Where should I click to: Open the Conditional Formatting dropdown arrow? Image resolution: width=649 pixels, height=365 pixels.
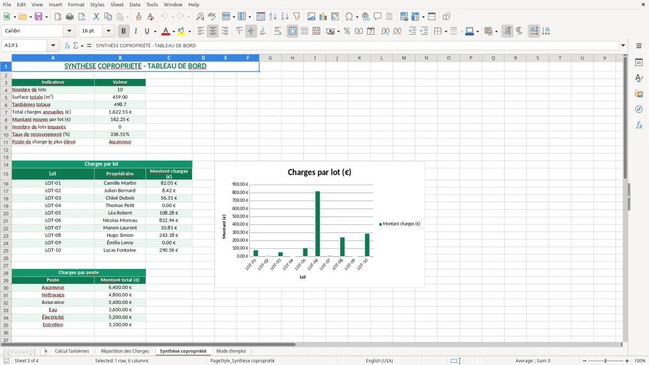coord(496,31)
